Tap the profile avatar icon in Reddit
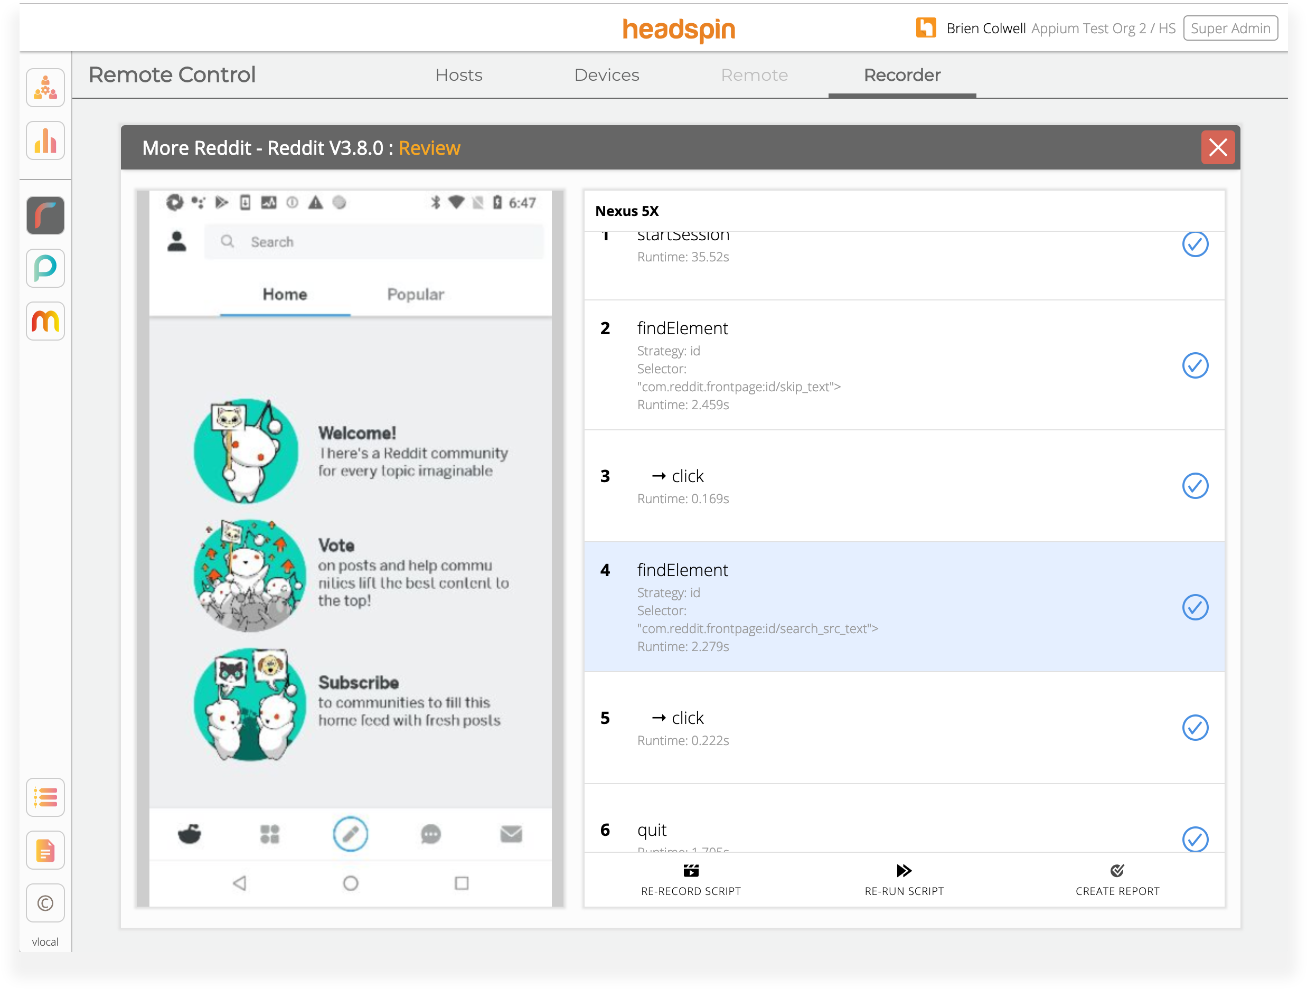1307x989 pixels. pyautogui.click(x=177, y=242)
